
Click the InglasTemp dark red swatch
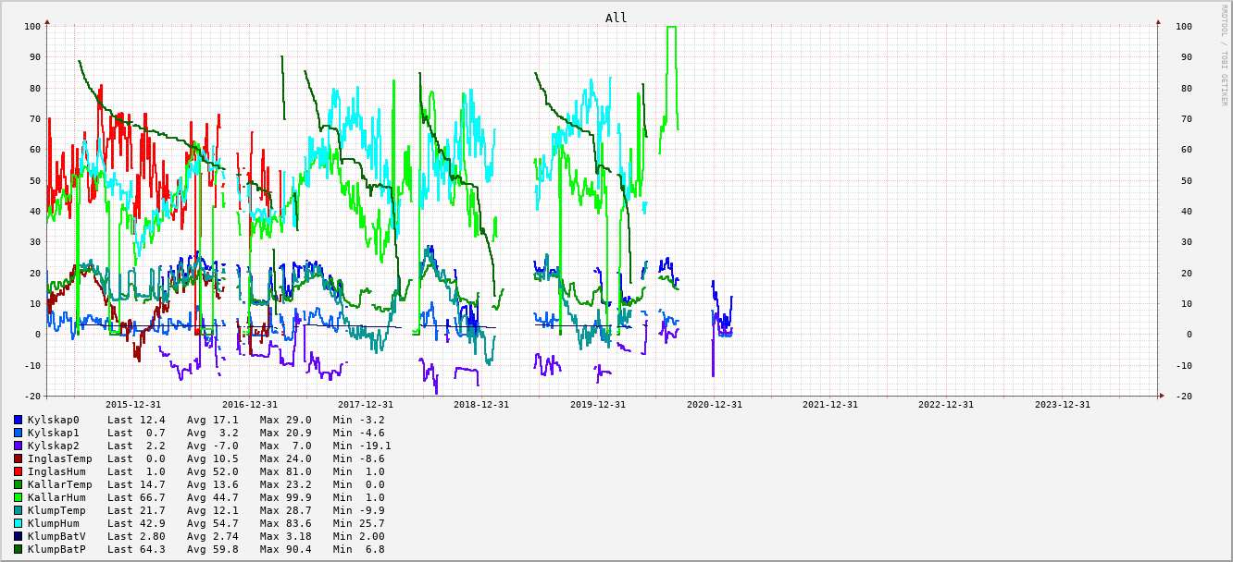pyautogui.click(x=18, y=458)
